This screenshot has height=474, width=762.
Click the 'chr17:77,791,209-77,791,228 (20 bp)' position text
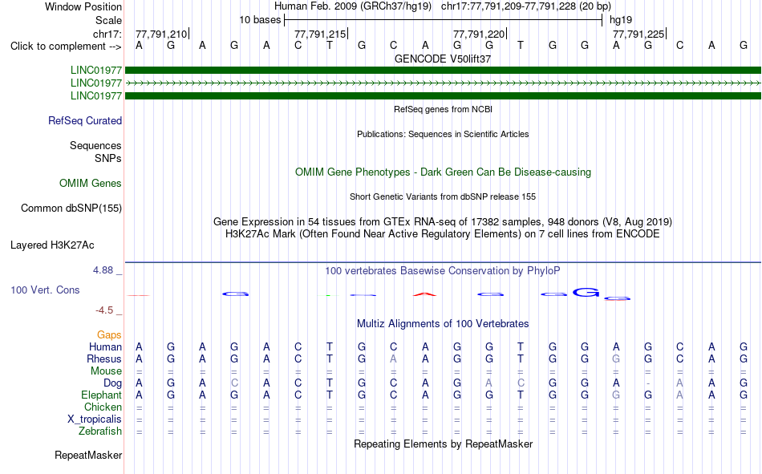[526, 6]
